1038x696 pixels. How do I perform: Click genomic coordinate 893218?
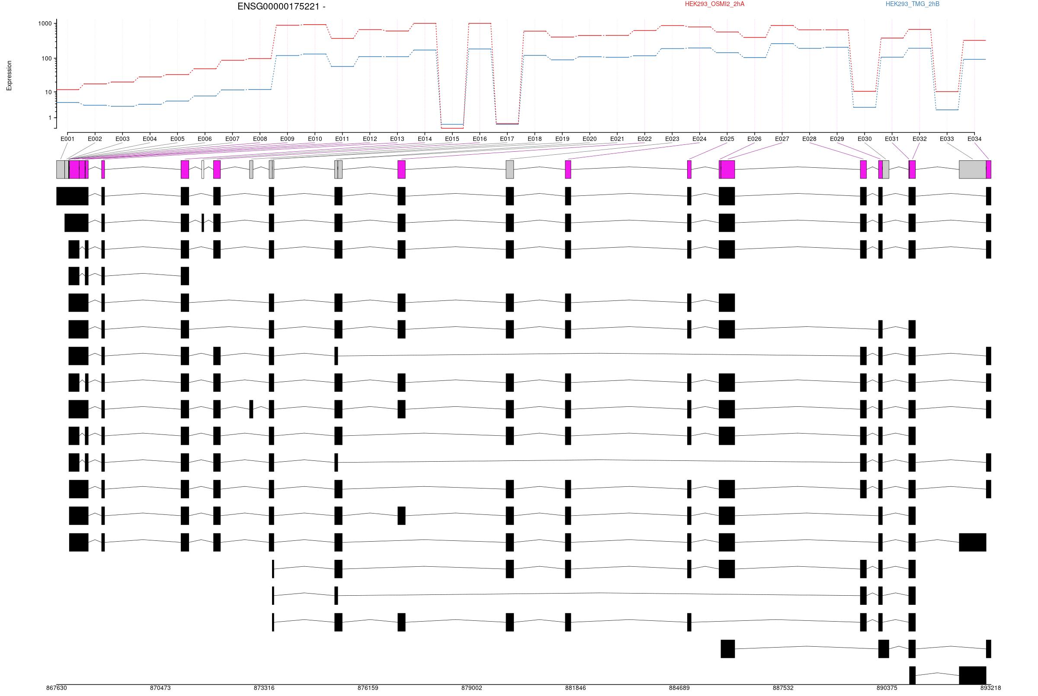pos(991,688)
